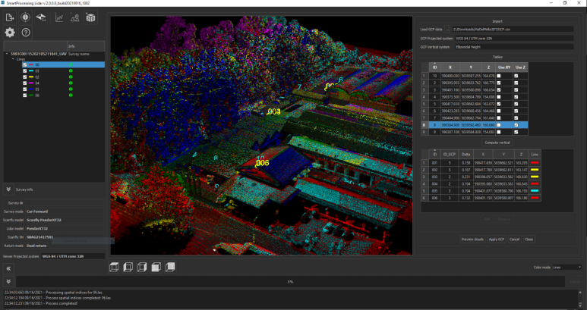Click the Line column header in results
587x310 pixels.
coord(534,155)
